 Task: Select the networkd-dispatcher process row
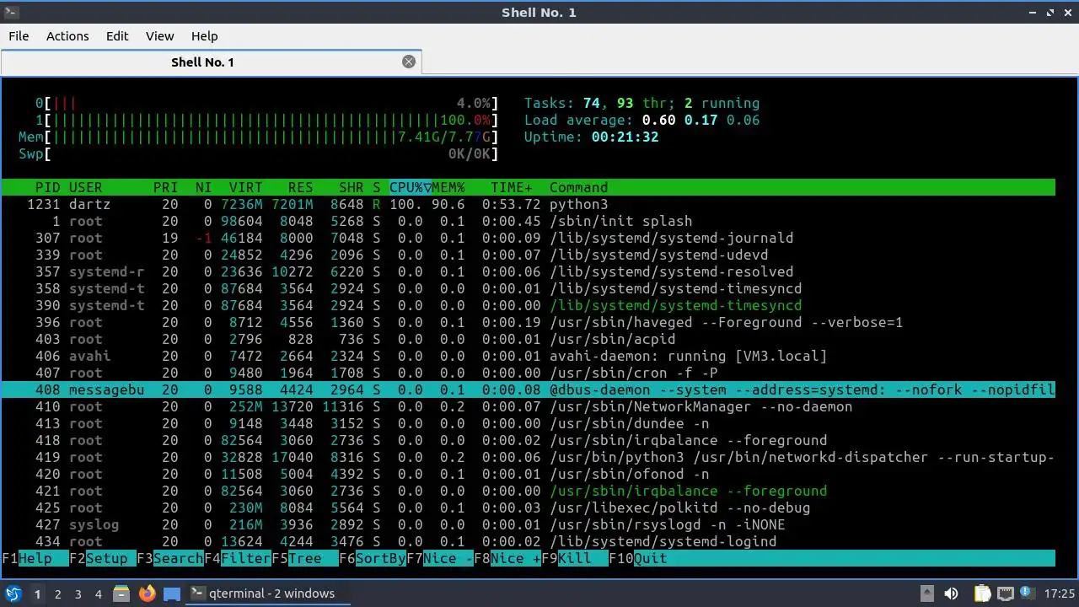(x=529, y=457)
